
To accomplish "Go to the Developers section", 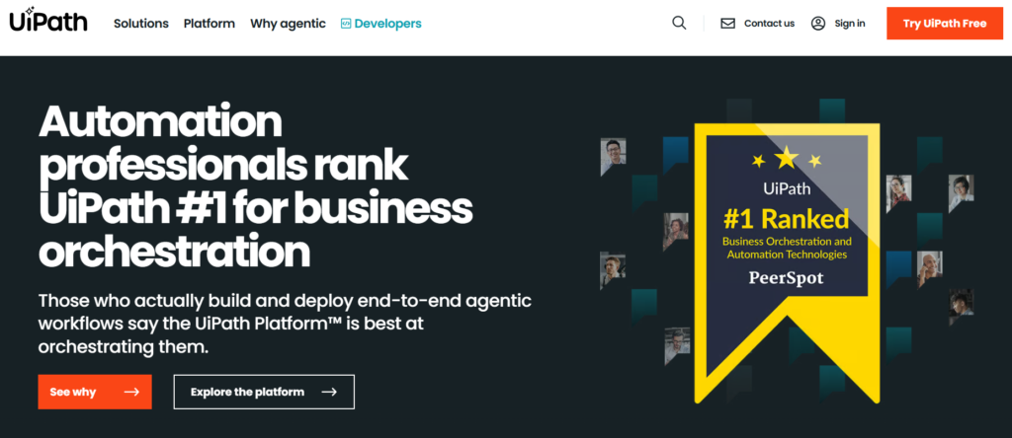I will click(380, 24).
